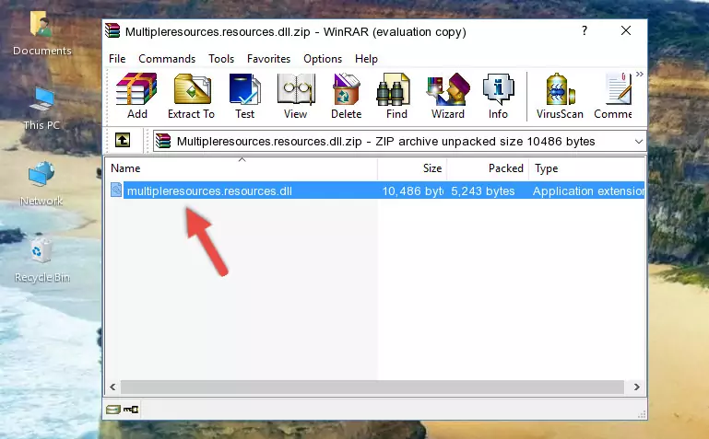This screenshot has height=439, width=709.
Task: Click the disk drive status bar icon
Action: point(113,410)
